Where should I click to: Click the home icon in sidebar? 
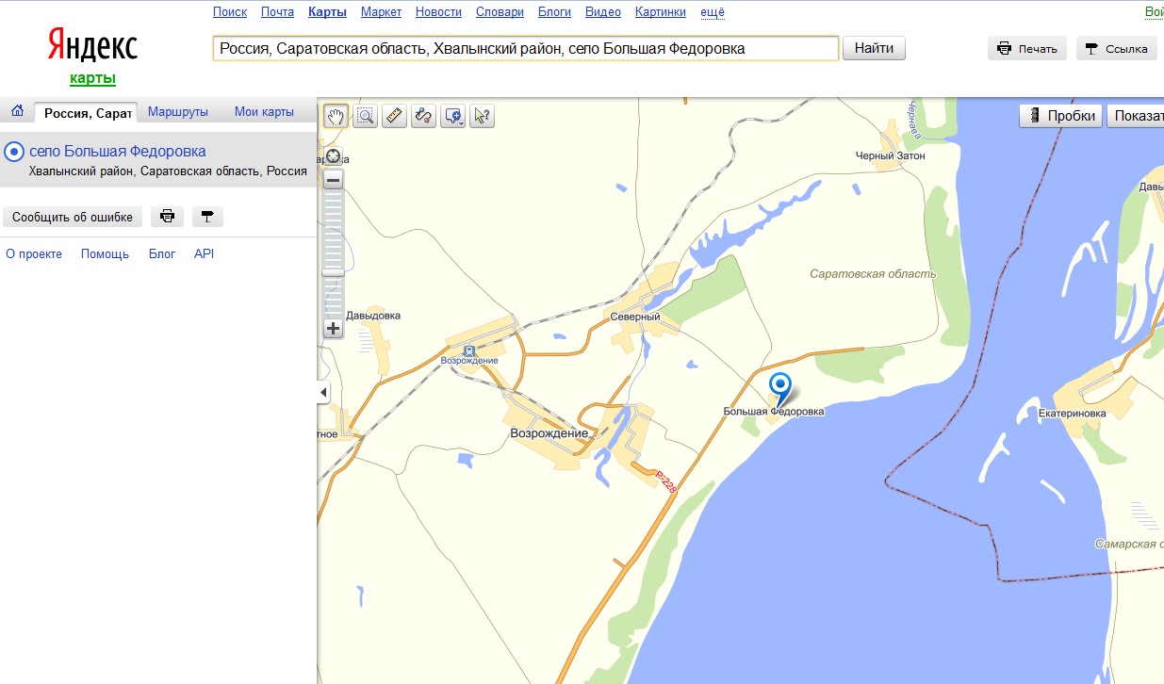click(x=17, y=112)
